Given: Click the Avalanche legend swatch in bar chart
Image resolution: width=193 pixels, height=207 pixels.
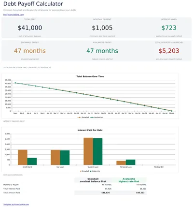Looking at the screenshot, I should point(91,171).
